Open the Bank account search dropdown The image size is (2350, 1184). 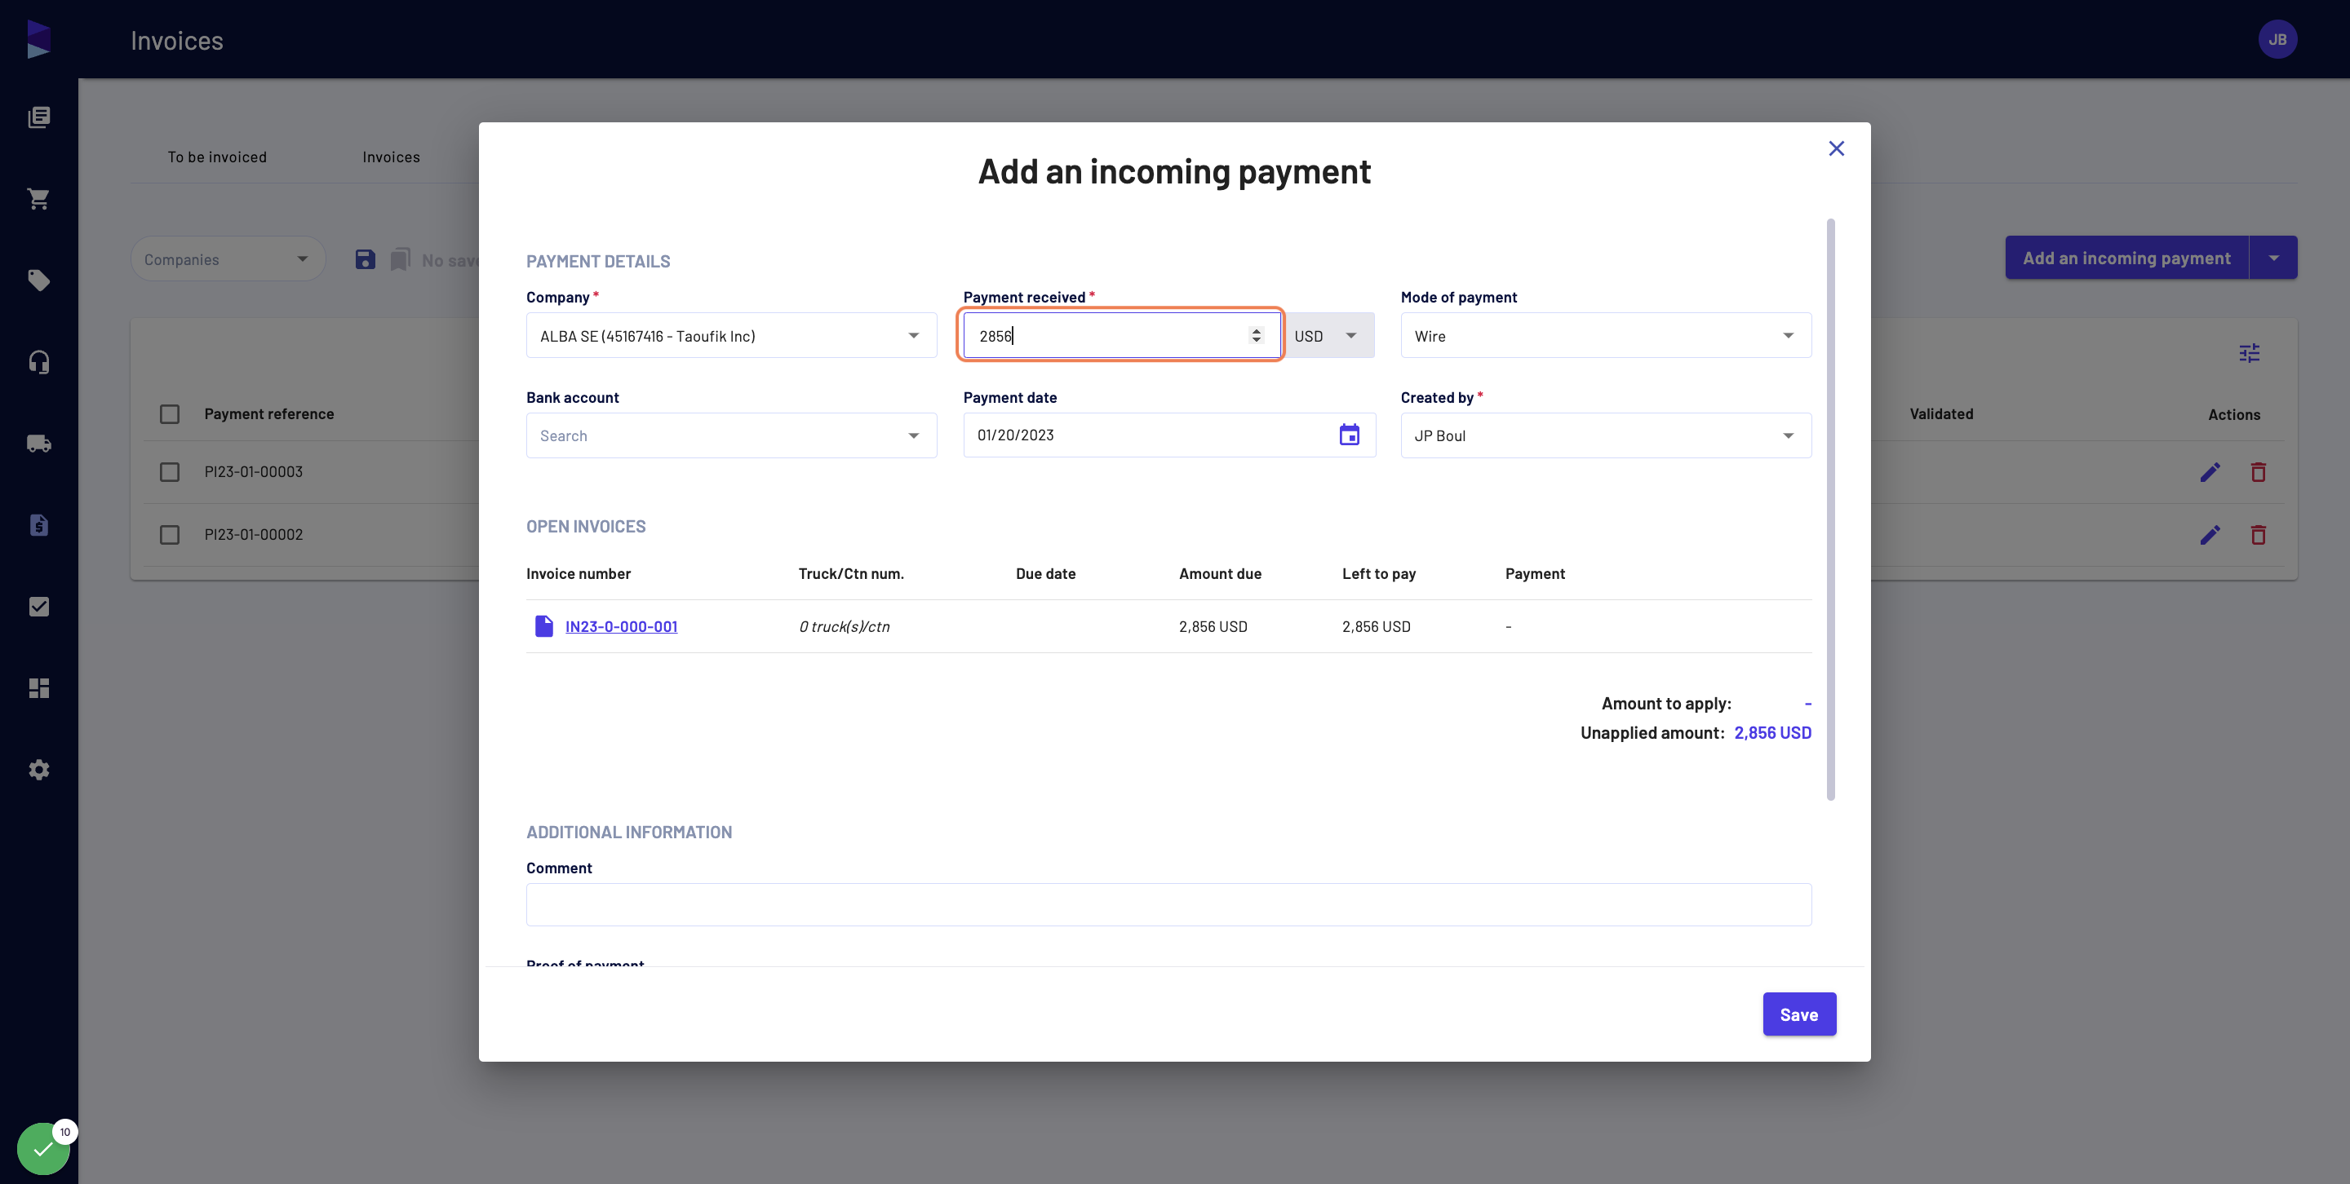click(731, 435)
